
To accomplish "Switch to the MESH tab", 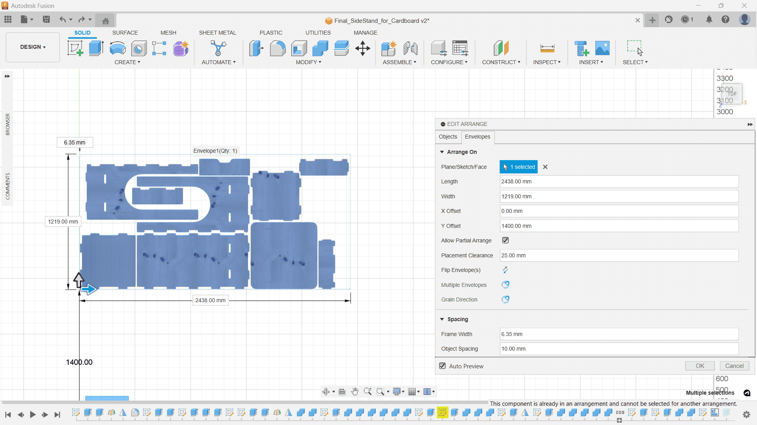I will click(x=168, y=33).
